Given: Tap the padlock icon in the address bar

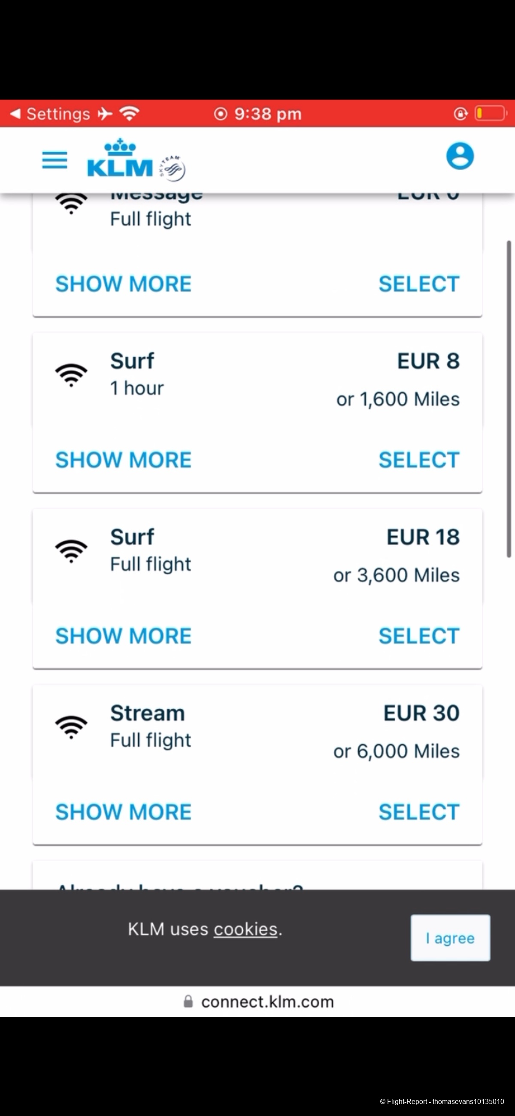Looking at the screenshot, I should [188, 1001].
